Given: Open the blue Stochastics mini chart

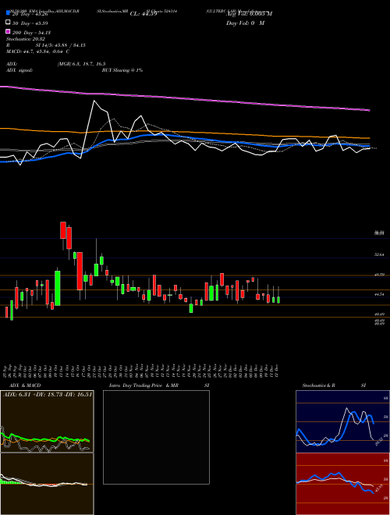Looking at the screenshot, I should (x=342, y=421).
